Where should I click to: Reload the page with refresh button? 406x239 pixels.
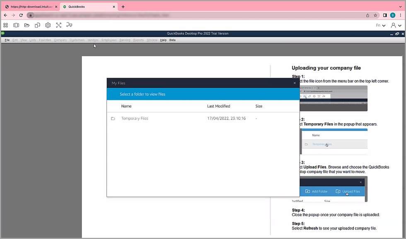pyautogui.click(x=21, y=15)
